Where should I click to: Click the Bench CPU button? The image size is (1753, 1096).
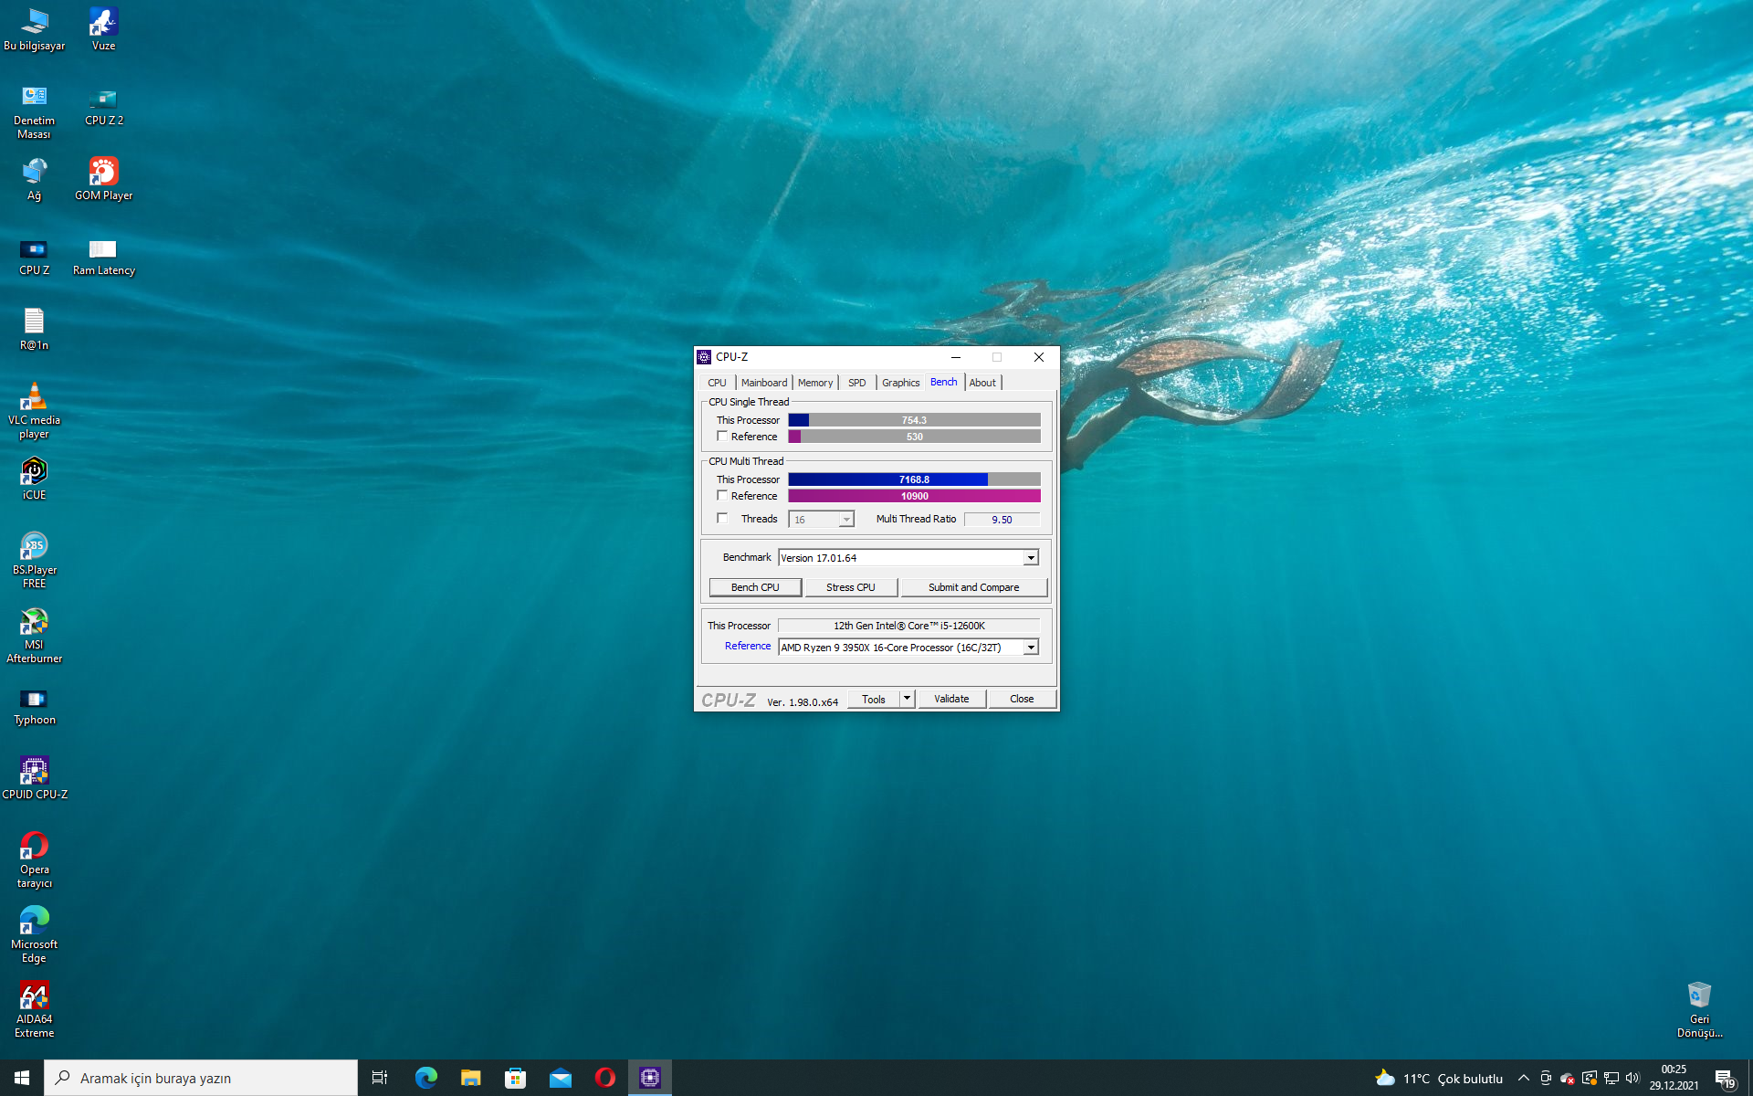[755, 587]
